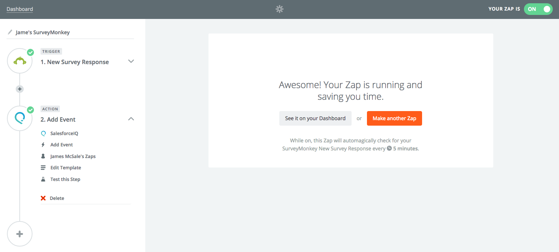The width and height of the screenshot is (559, 252).
Task: Open the SurveyMonkey trigger step icon
Action: pyautogui.click(x=20, y=61)
